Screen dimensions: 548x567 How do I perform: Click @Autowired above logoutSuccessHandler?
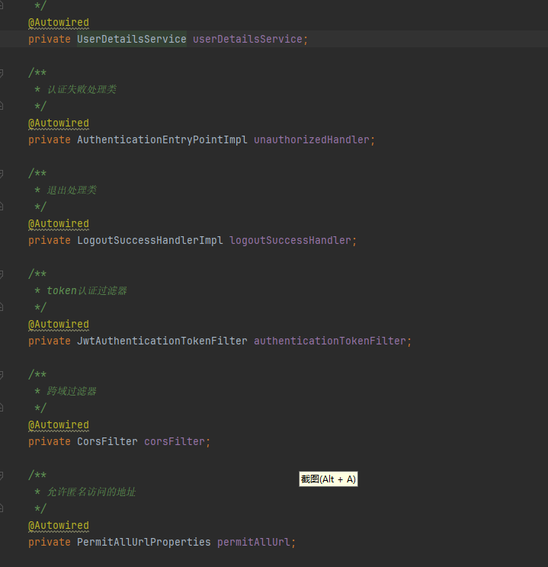click(x=59, y=223)
